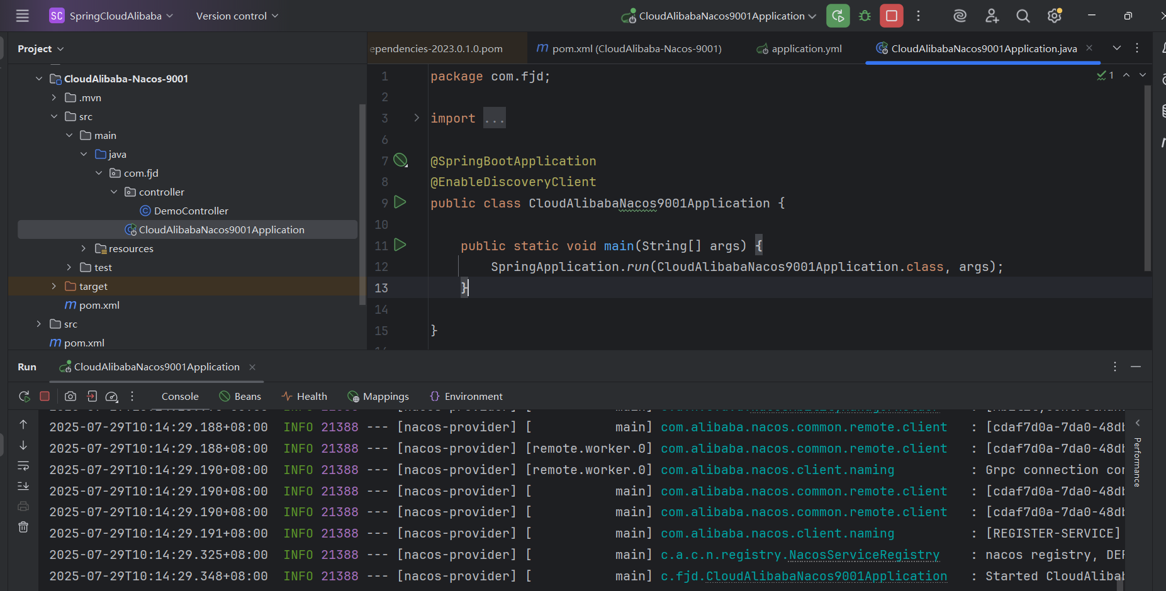
Task: Expand the Performance side panel
Action: [x=1138, y=462]
